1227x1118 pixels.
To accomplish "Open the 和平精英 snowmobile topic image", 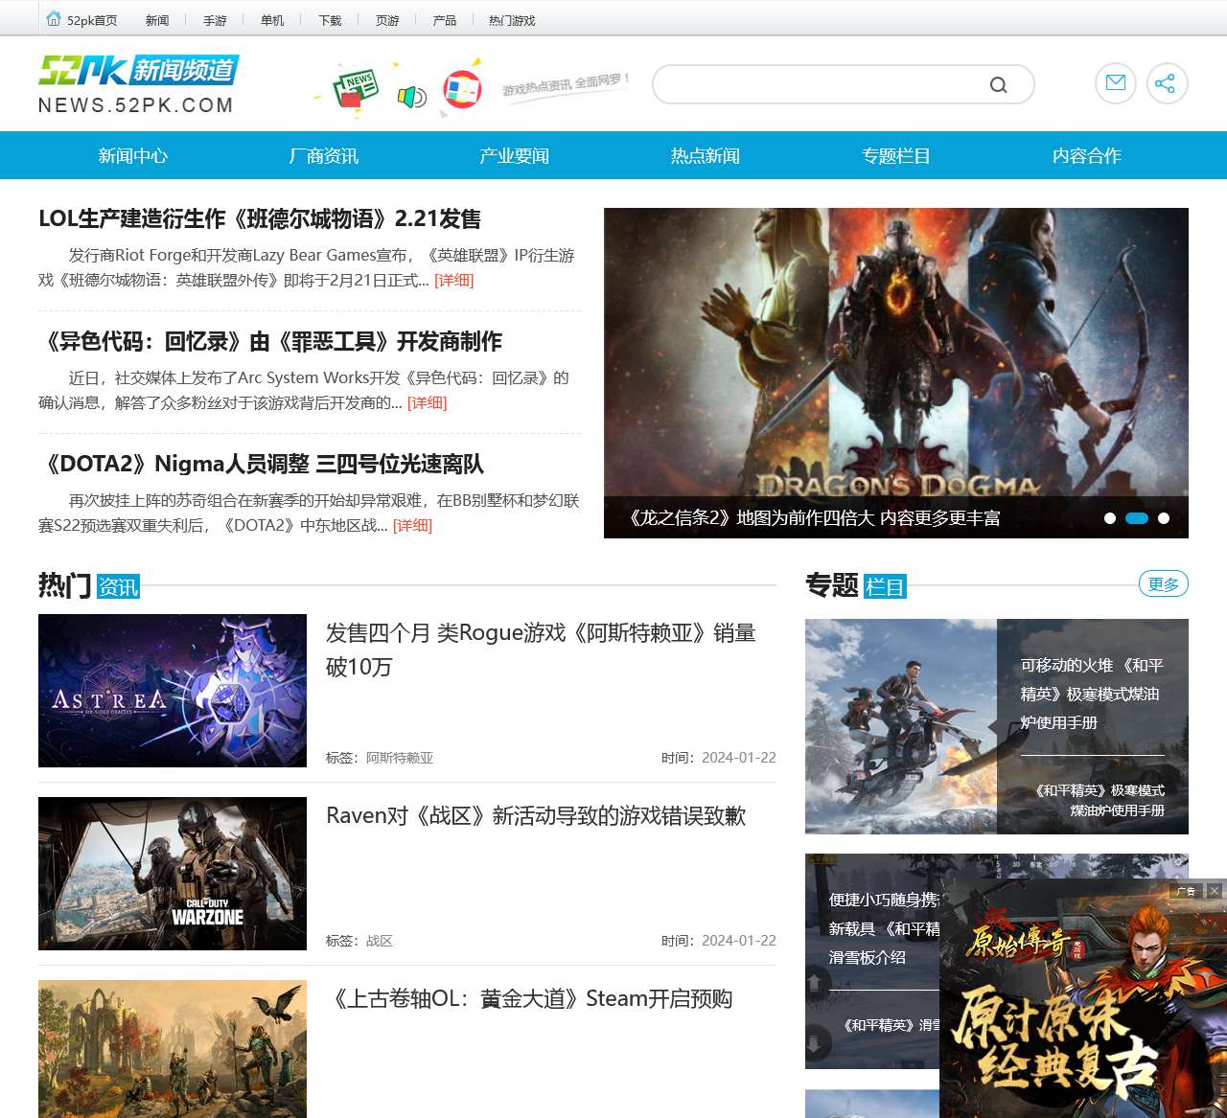I will pos(901,726).
